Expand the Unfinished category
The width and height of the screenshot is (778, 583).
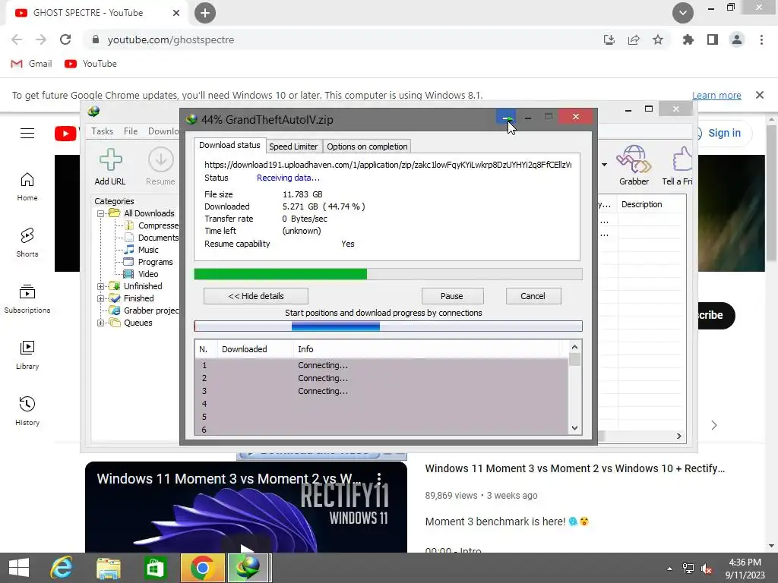coord(101,286)
